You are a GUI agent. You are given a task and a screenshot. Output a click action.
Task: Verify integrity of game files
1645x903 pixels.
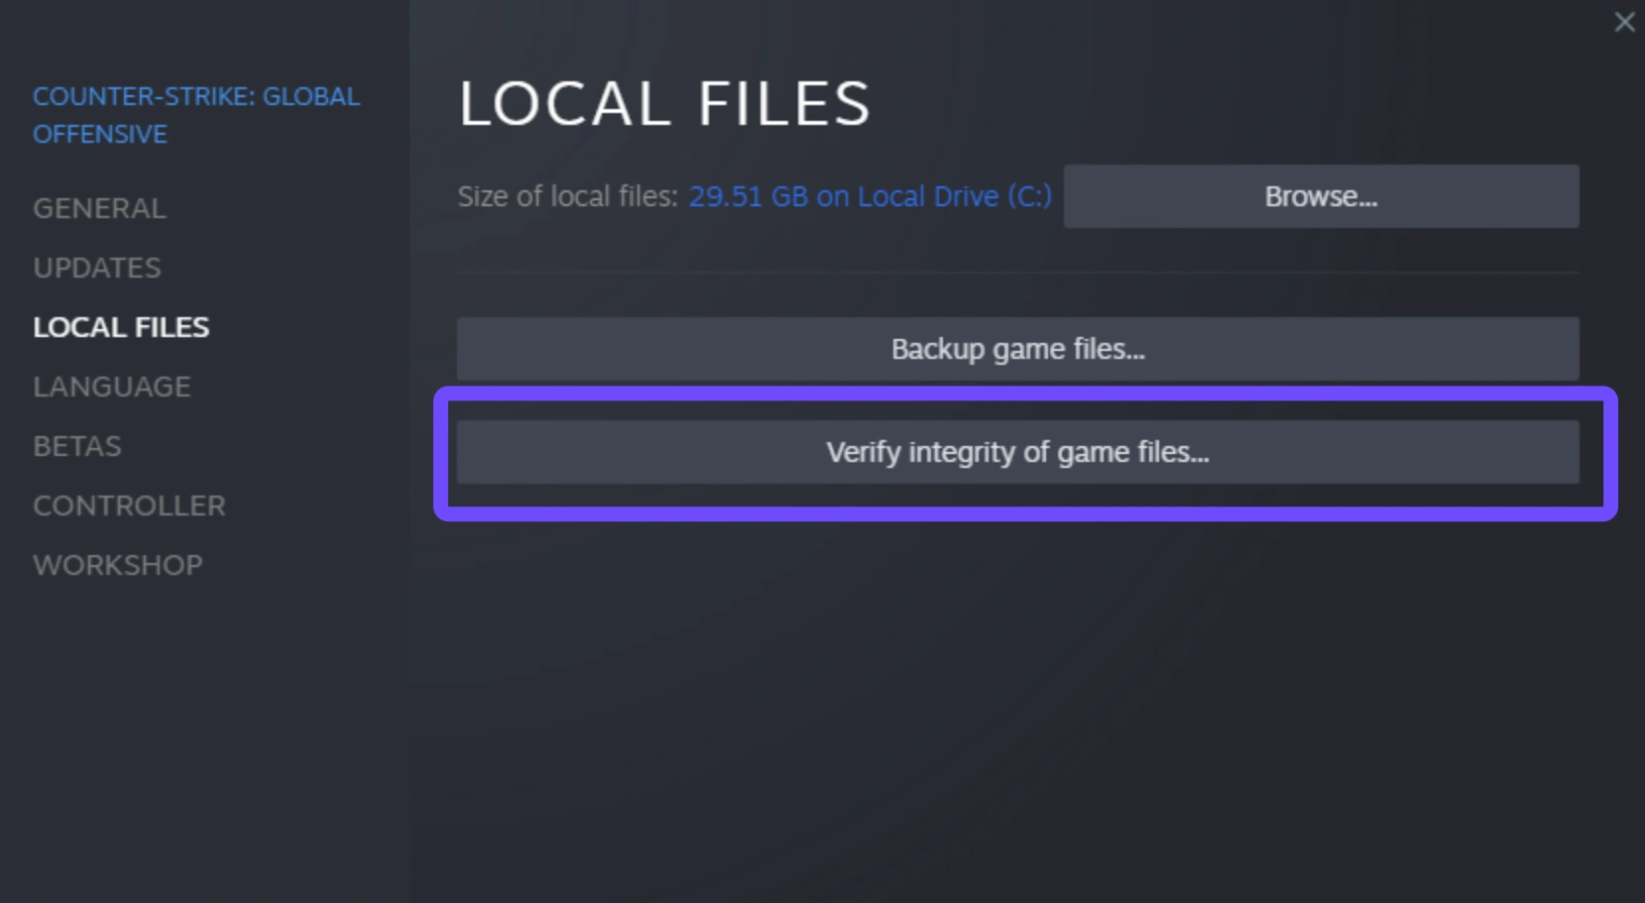pyautogui.click(x=1017, y=452)
